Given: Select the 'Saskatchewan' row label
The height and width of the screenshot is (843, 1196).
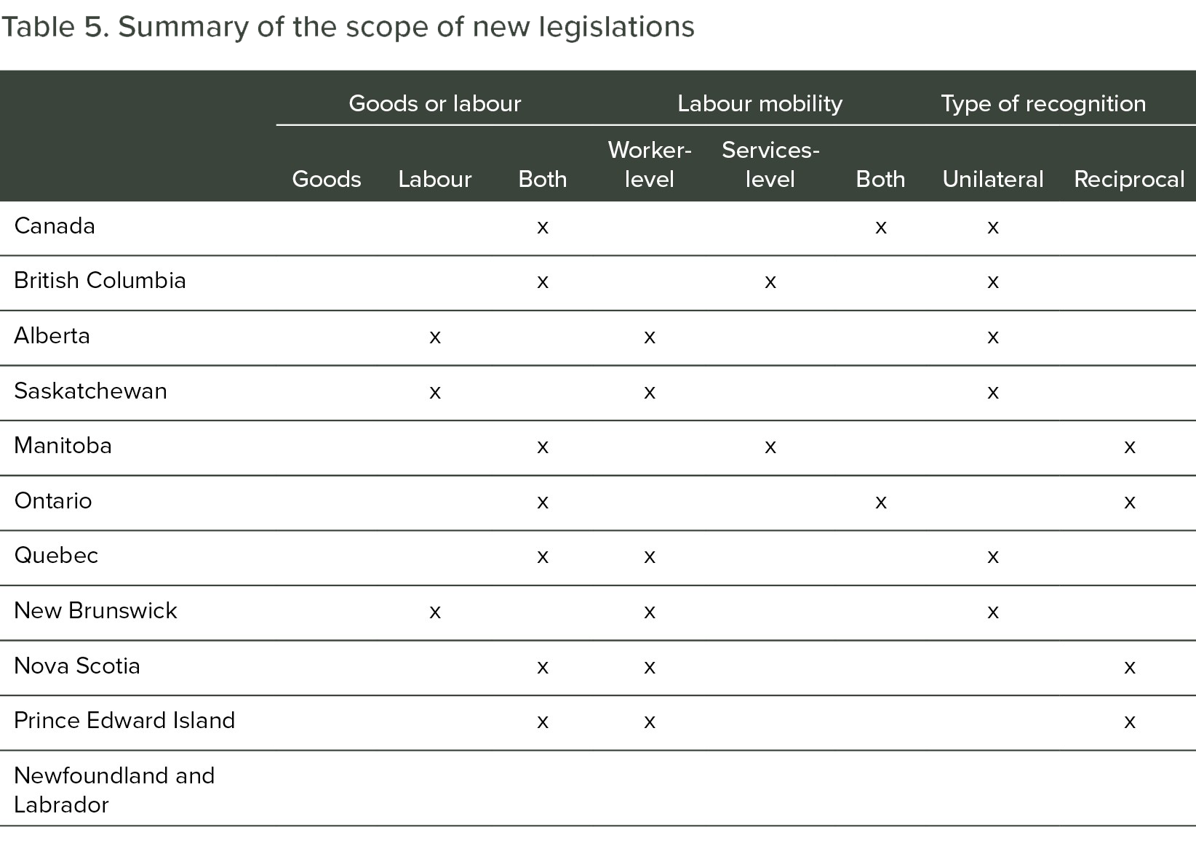Looking at the screenshot, I should 90,391.
